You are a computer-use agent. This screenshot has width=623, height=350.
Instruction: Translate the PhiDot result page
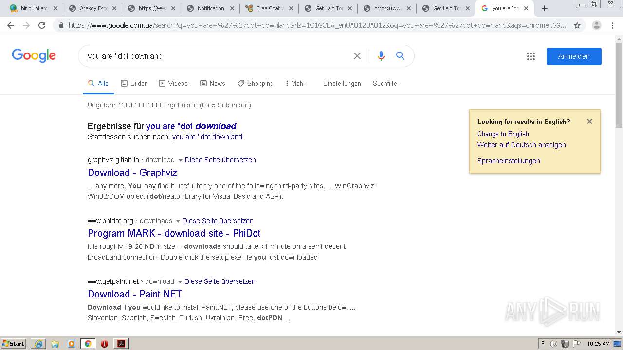click(x=218, y=221)
